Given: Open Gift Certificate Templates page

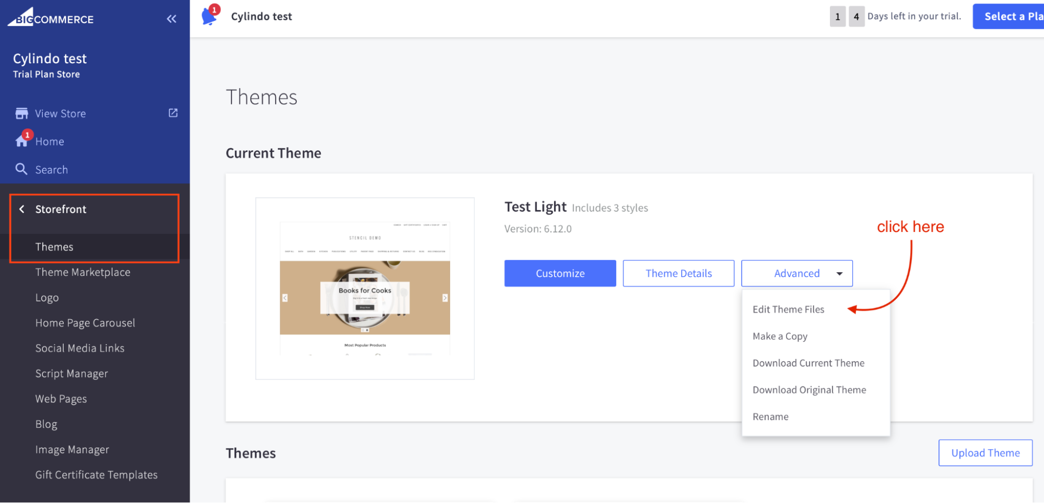Looking at the screenshot, I should 97,475.
